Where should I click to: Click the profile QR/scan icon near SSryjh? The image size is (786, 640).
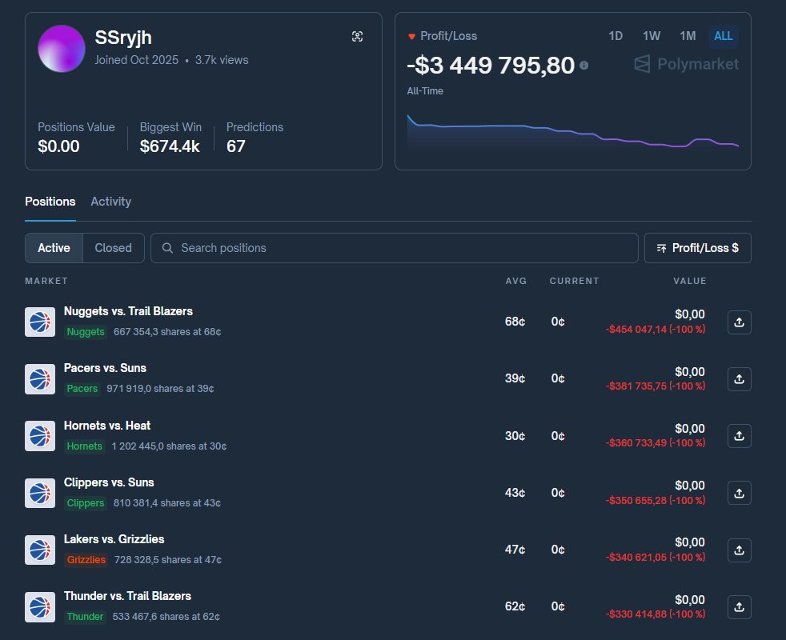point(357,36)
